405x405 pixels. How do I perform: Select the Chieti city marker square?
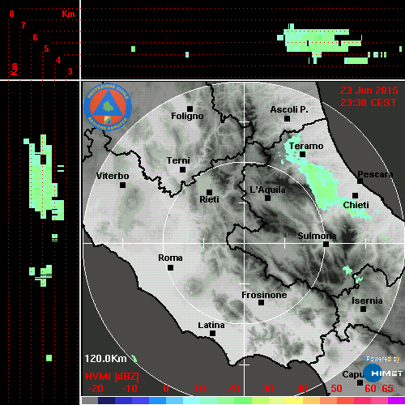[356, 195]
